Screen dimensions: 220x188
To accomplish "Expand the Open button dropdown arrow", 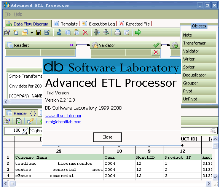I will pyautogui.click(x=32, y=33).
